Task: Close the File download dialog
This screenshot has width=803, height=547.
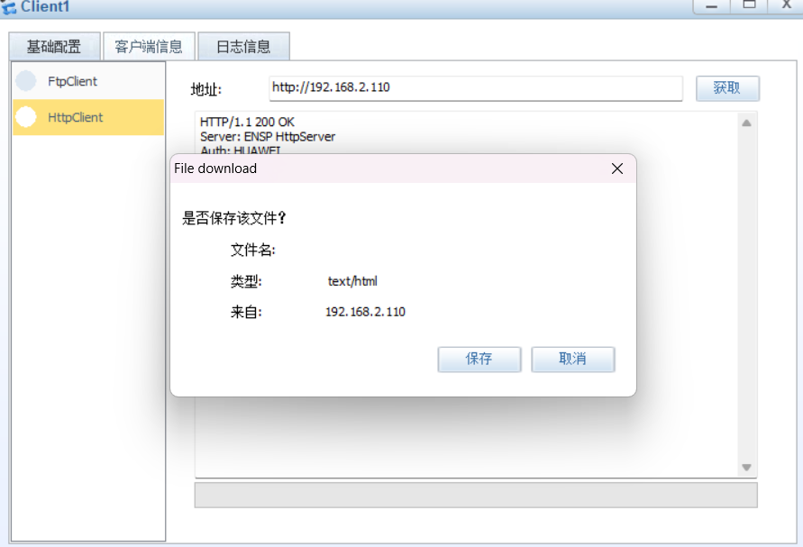Action: [x=617, y=169]
